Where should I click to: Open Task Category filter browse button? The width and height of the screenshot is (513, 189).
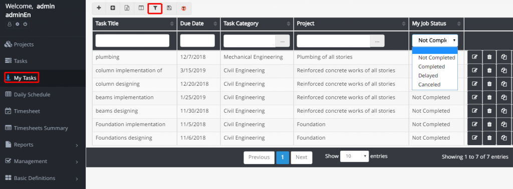point(283,41)
